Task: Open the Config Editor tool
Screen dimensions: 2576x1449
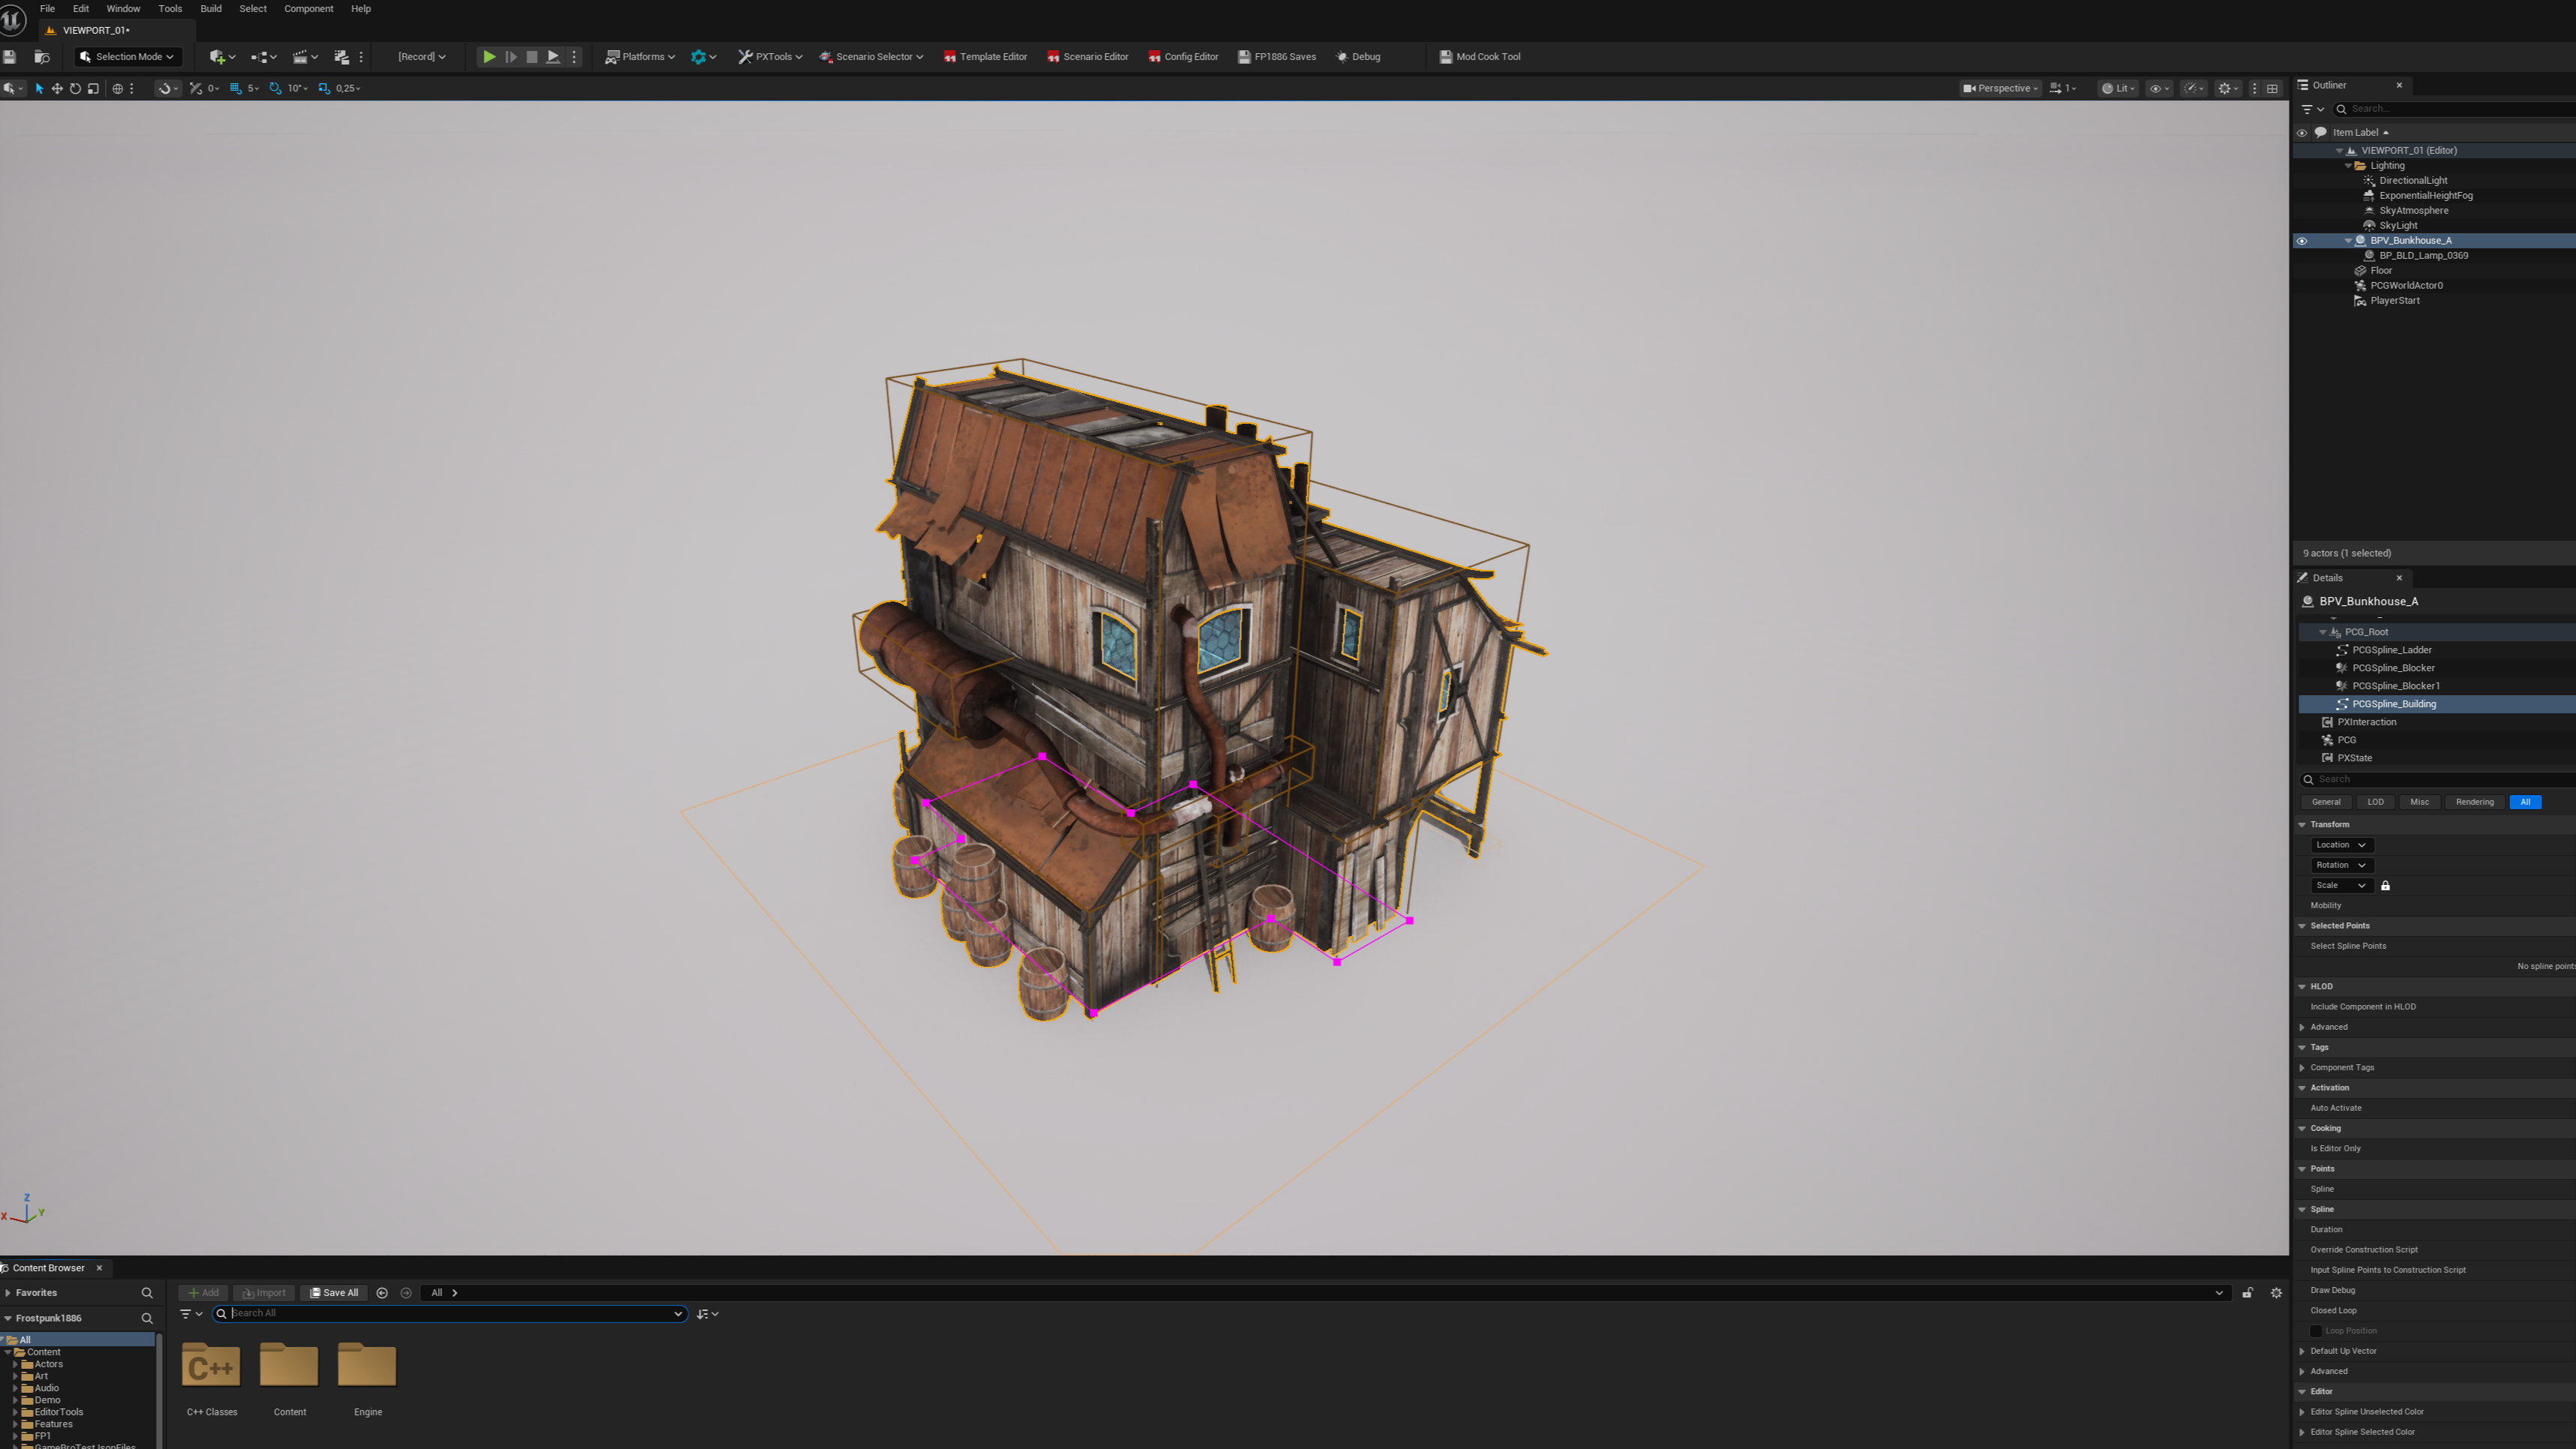Action: coord(1183,57)
